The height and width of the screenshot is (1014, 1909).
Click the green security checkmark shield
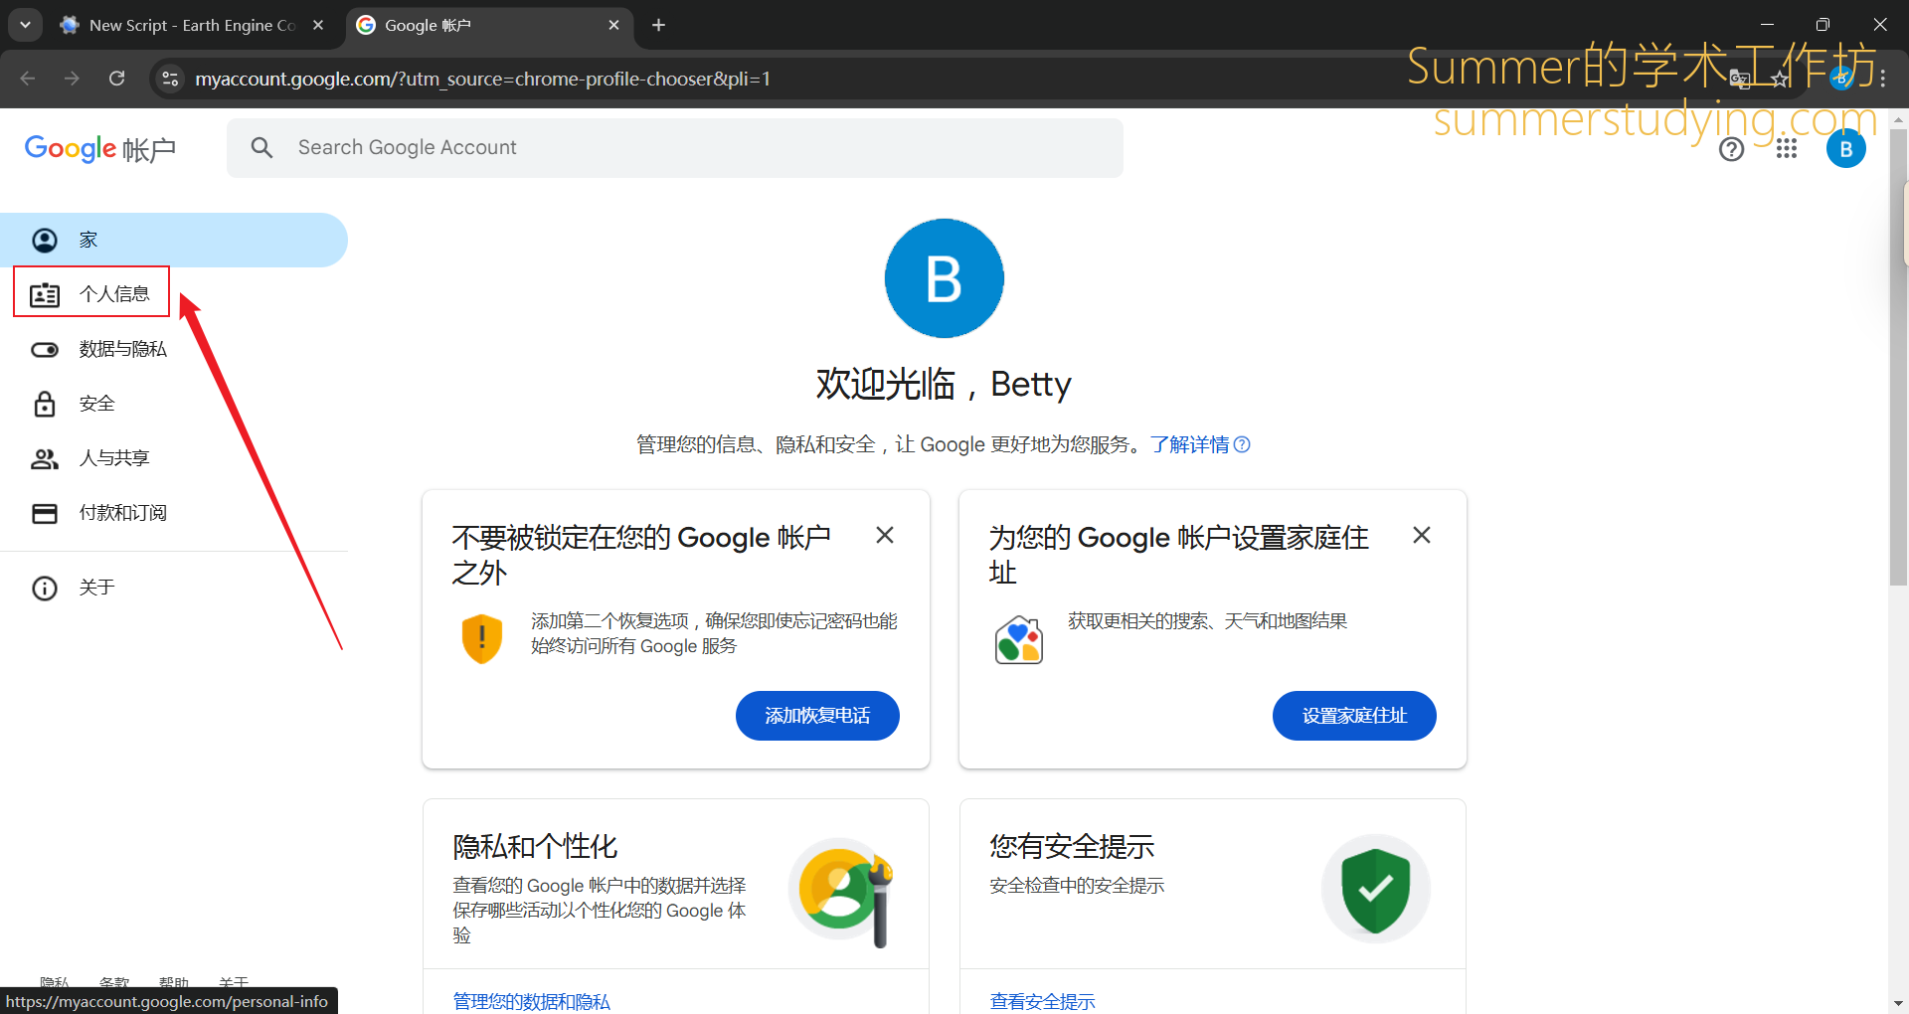pyautogui.click(x=1376, y=889)
